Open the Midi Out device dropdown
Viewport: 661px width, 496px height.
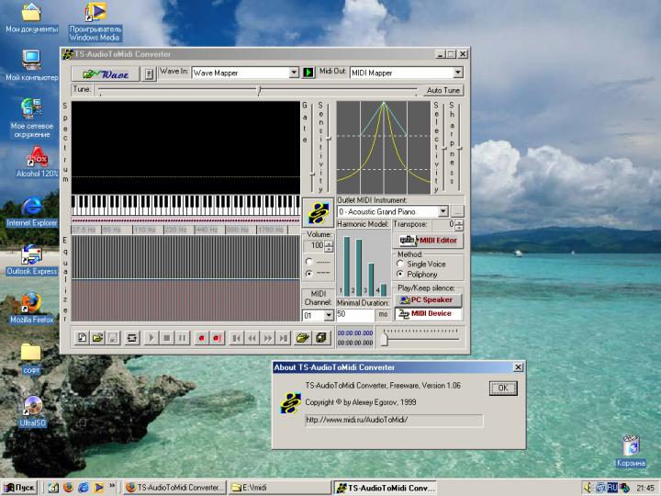[457, 73]
